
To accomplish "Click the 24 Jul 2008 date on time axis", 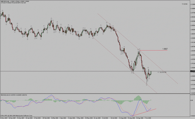I will tap(114, 118).
